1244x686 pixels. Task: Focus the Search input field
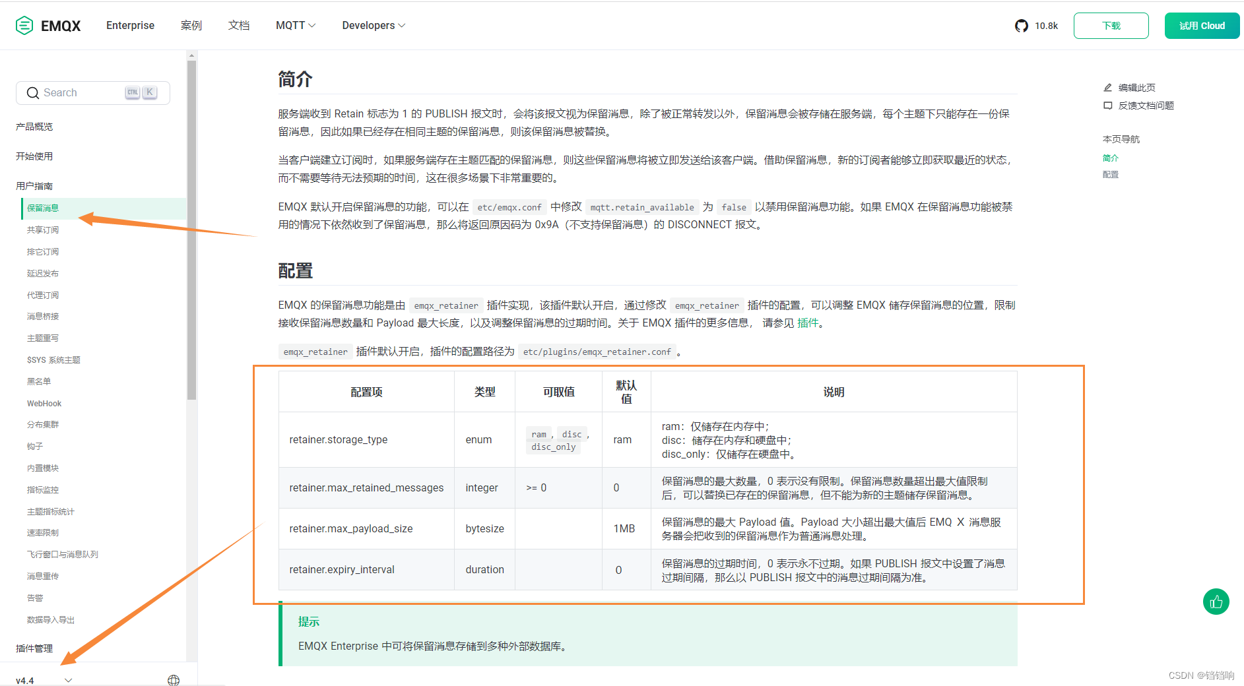pyautogui.click(x=93, y=93)
